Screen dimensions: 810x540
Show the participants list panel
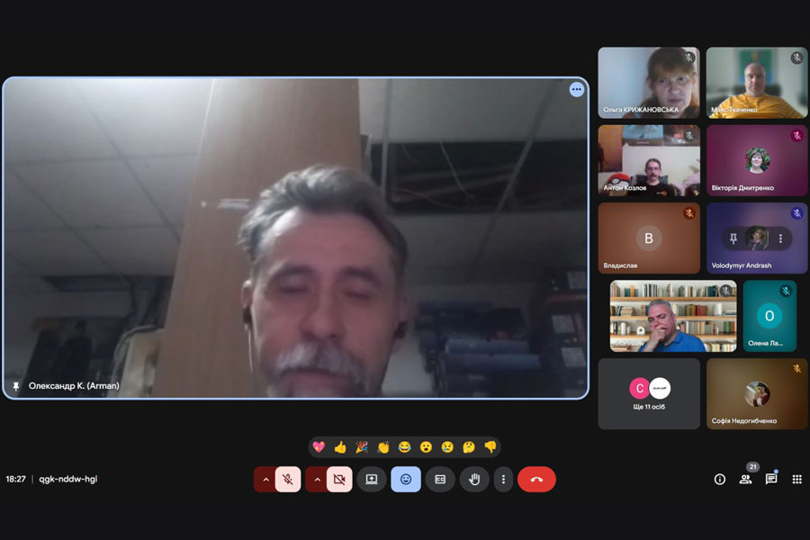click(745, 480)
